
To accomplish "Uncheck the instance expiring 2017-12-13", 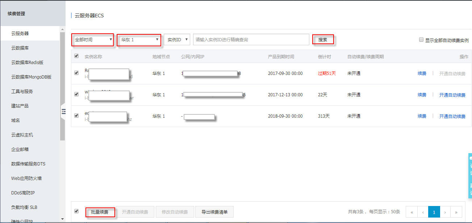I will point(76,94).
